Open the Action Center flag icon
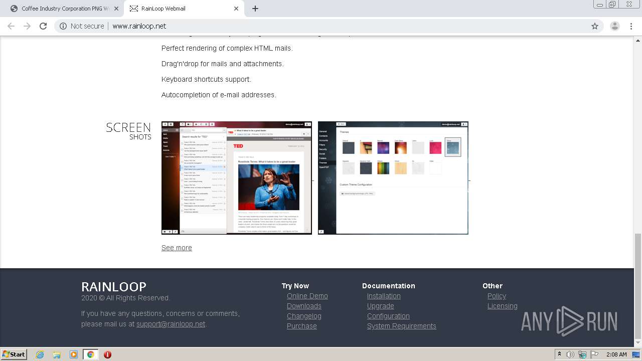Image resolution: width=642 pixels, height=361 pixels. (x=594, y=354)
